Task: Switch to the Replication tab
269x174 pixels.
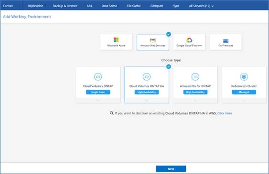Action: tap(35, 6)
